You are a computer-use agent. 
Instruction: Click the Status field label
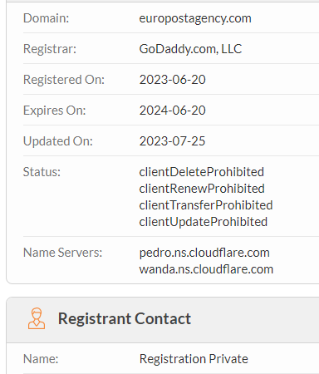42,172
